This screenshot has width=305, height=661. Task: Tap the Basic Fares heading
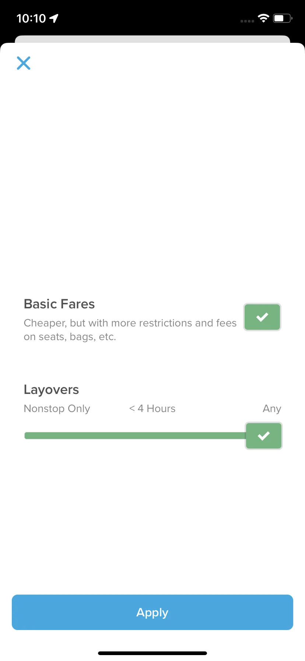tap(59, 304)
